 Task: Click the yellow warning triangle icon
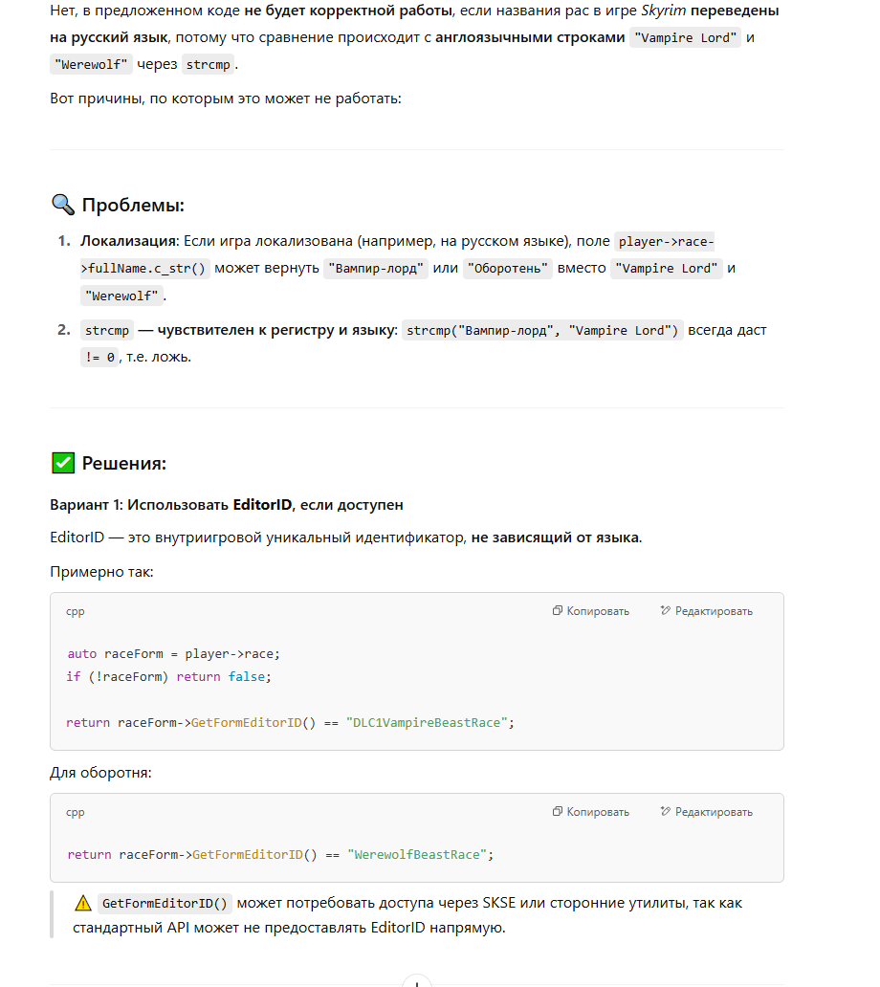pos(83,903)
